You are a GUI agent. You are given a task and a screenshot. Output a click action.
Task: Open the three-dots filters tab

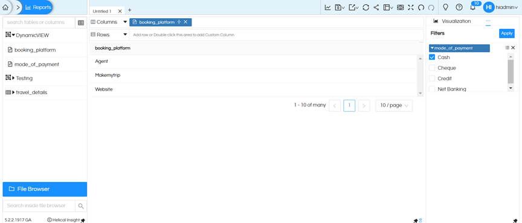point(488,21)
